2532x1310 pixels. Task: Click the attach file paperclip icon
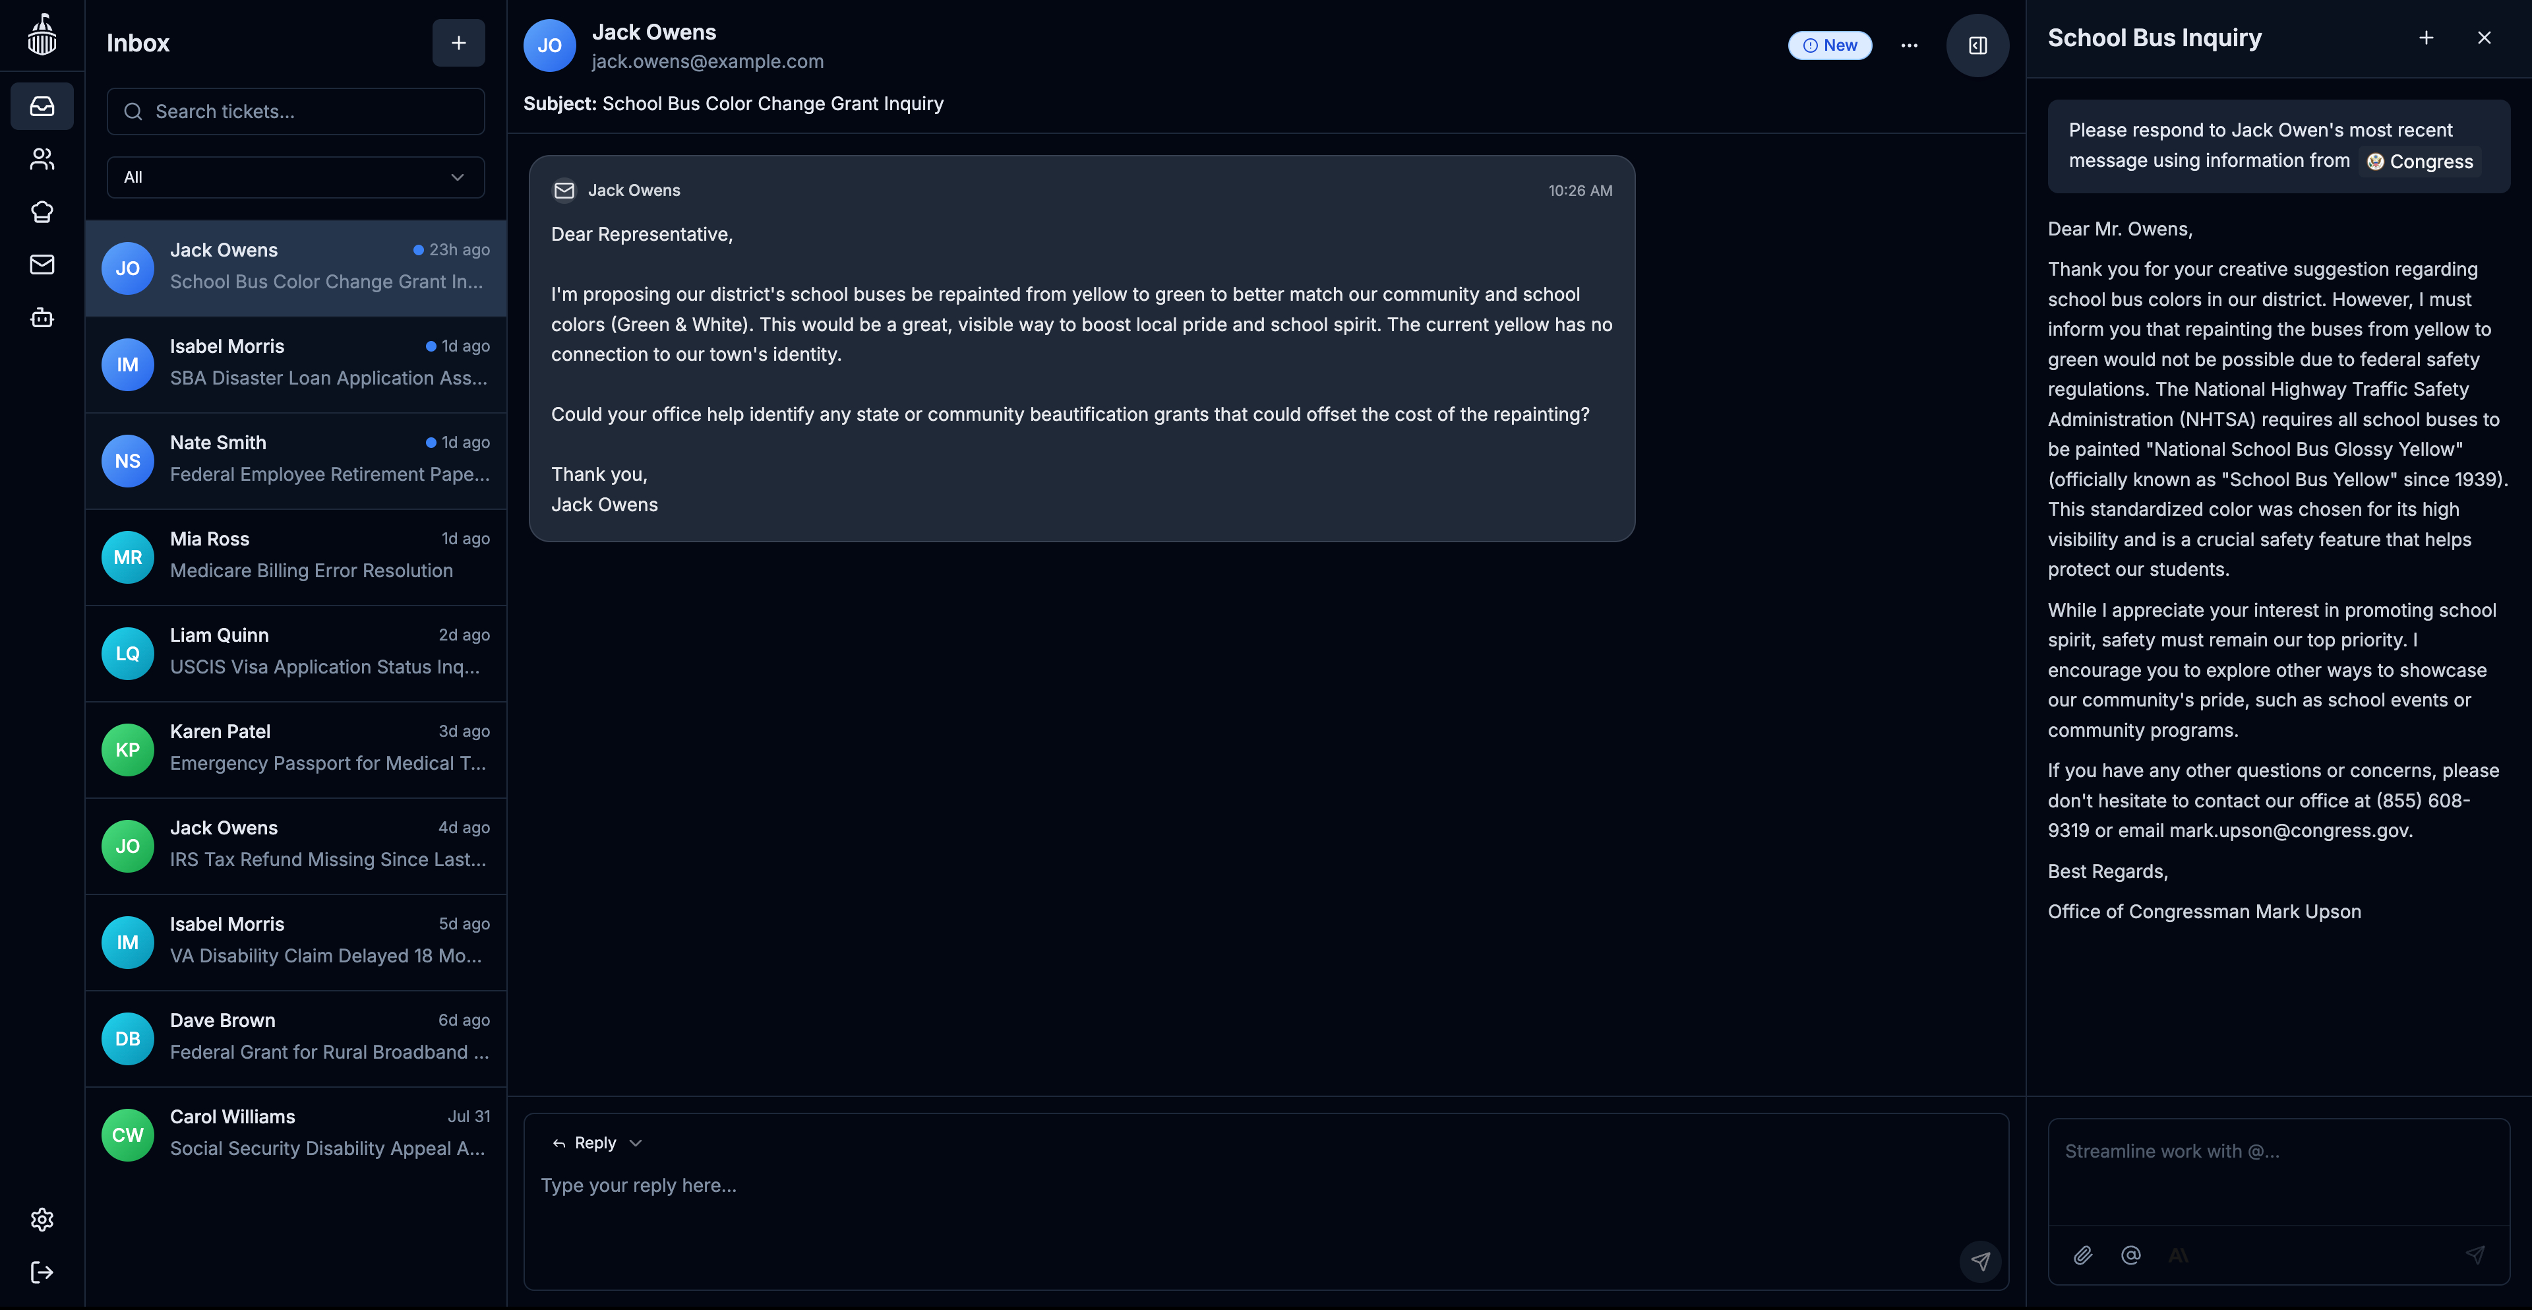point(2083,1255)
